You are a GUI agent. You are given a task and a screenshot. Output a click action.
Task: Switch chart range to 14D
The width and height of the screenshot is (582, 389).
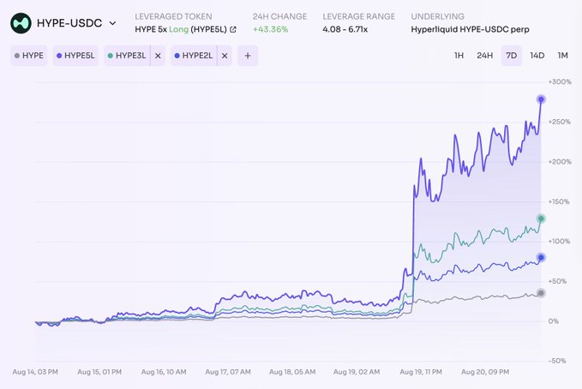[537, 56]
